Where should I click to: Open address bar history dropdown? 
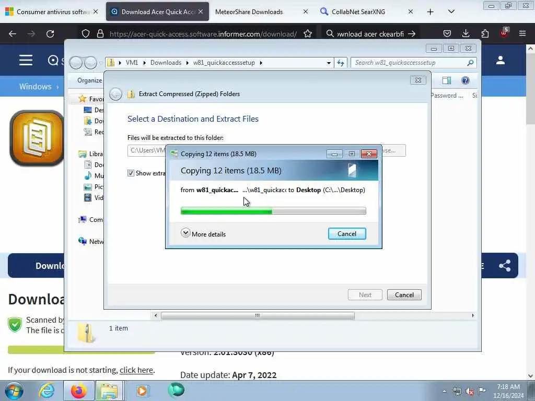point(329,63)
